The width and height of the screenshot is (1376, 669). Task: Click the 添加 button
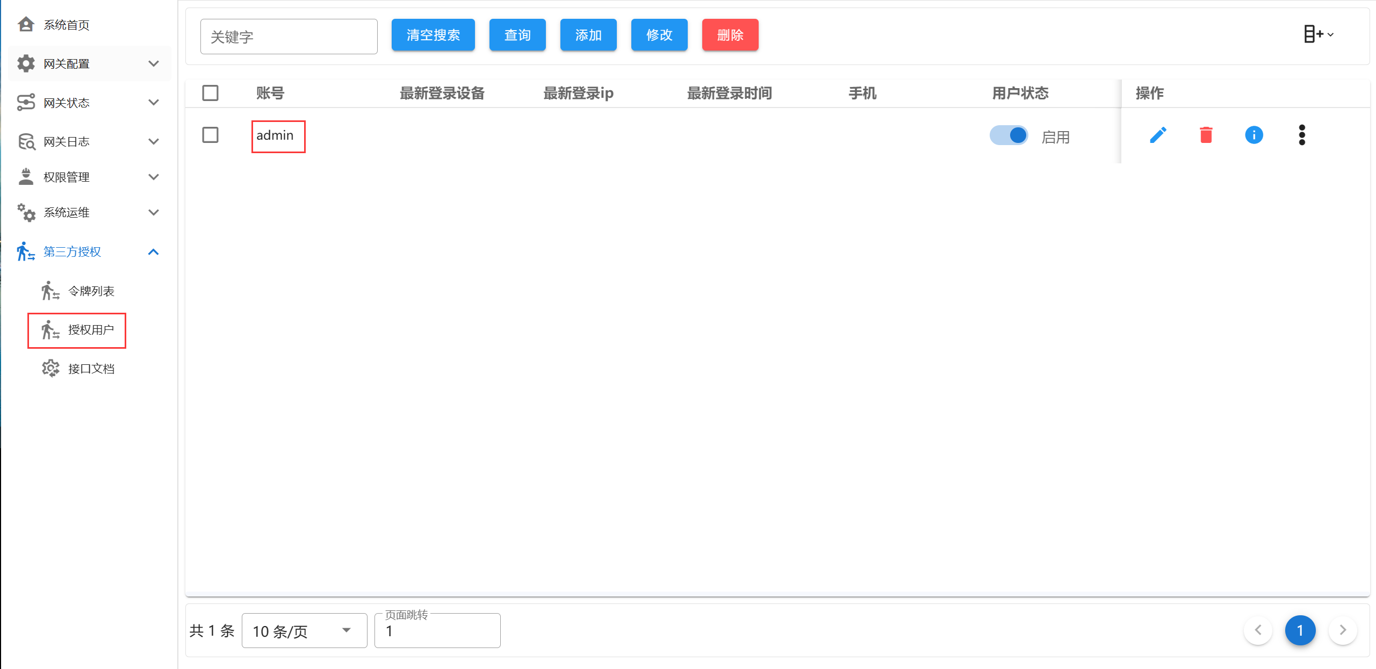(x=588, y=35)
